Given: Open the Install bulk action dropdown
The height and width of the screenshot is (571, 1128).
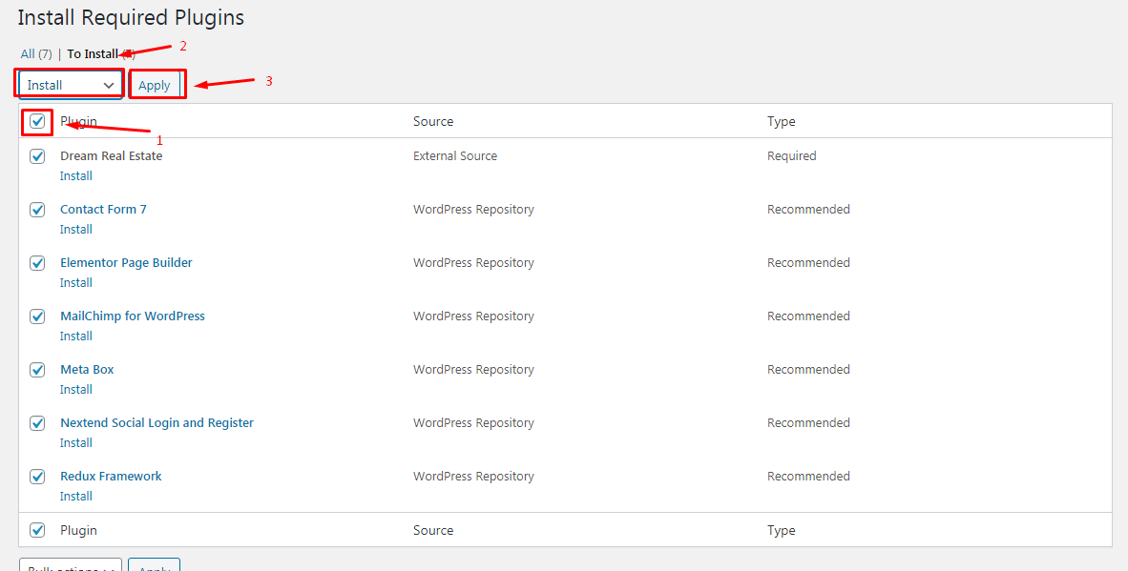Looking at the screenshot, I should [71, 85].
